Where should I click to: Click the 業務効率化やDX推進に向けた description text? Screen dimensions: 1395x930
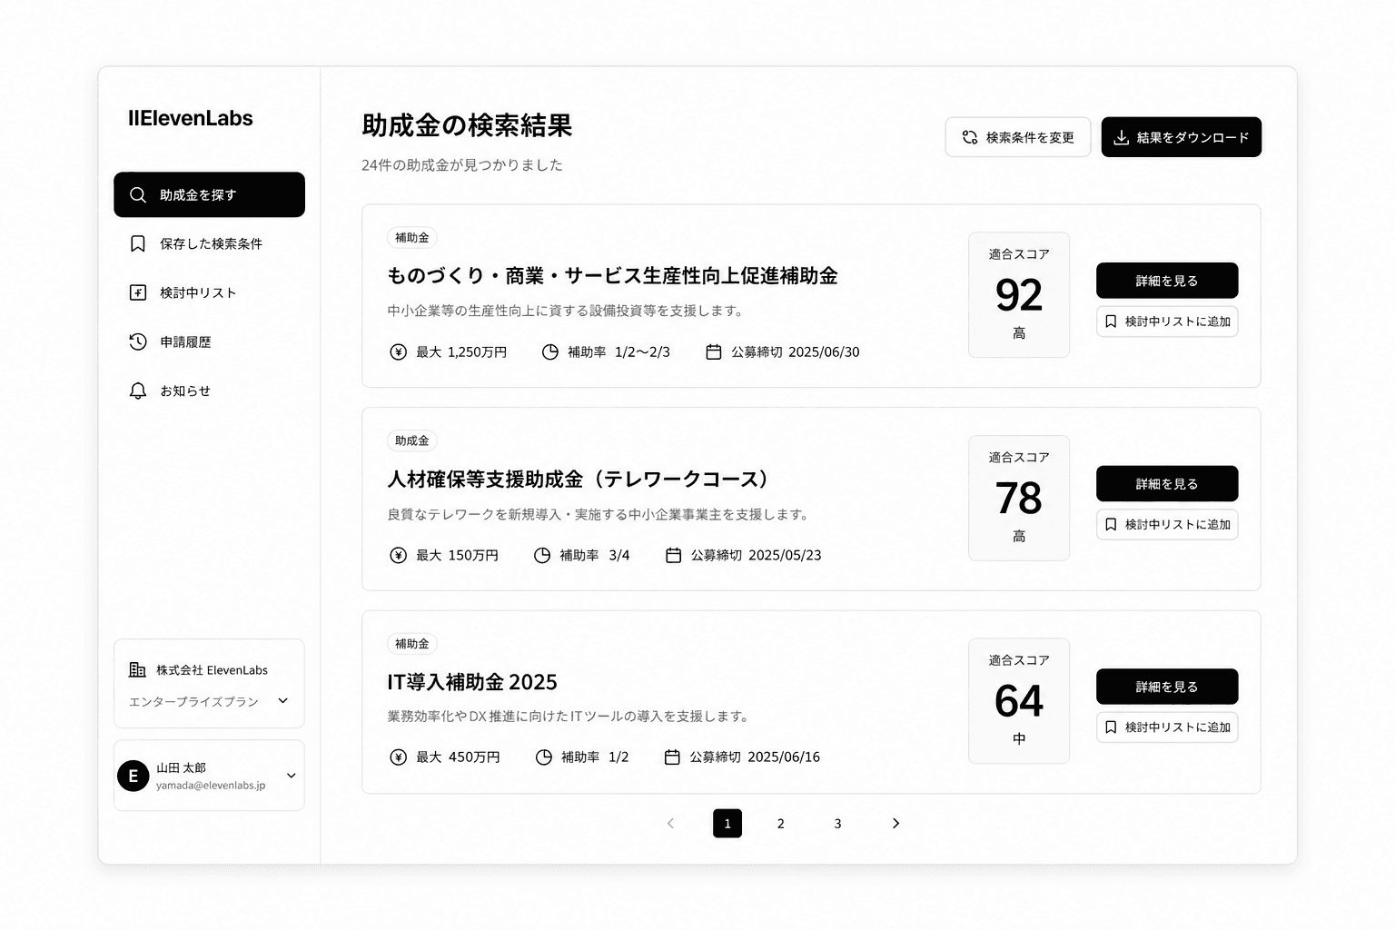click(x=570, y=716)
